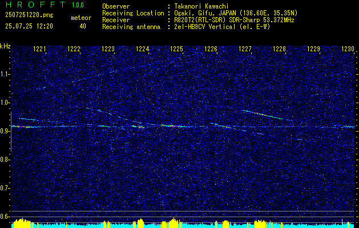Click time marker 1222
This screenshot has width=359, height=228.
tap(74, 49)
